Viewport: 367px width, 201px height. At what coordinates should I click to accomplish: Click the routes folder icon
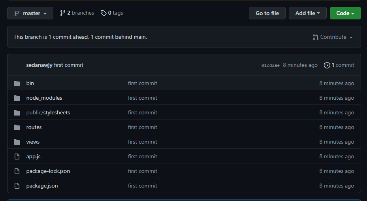[17, 127]
